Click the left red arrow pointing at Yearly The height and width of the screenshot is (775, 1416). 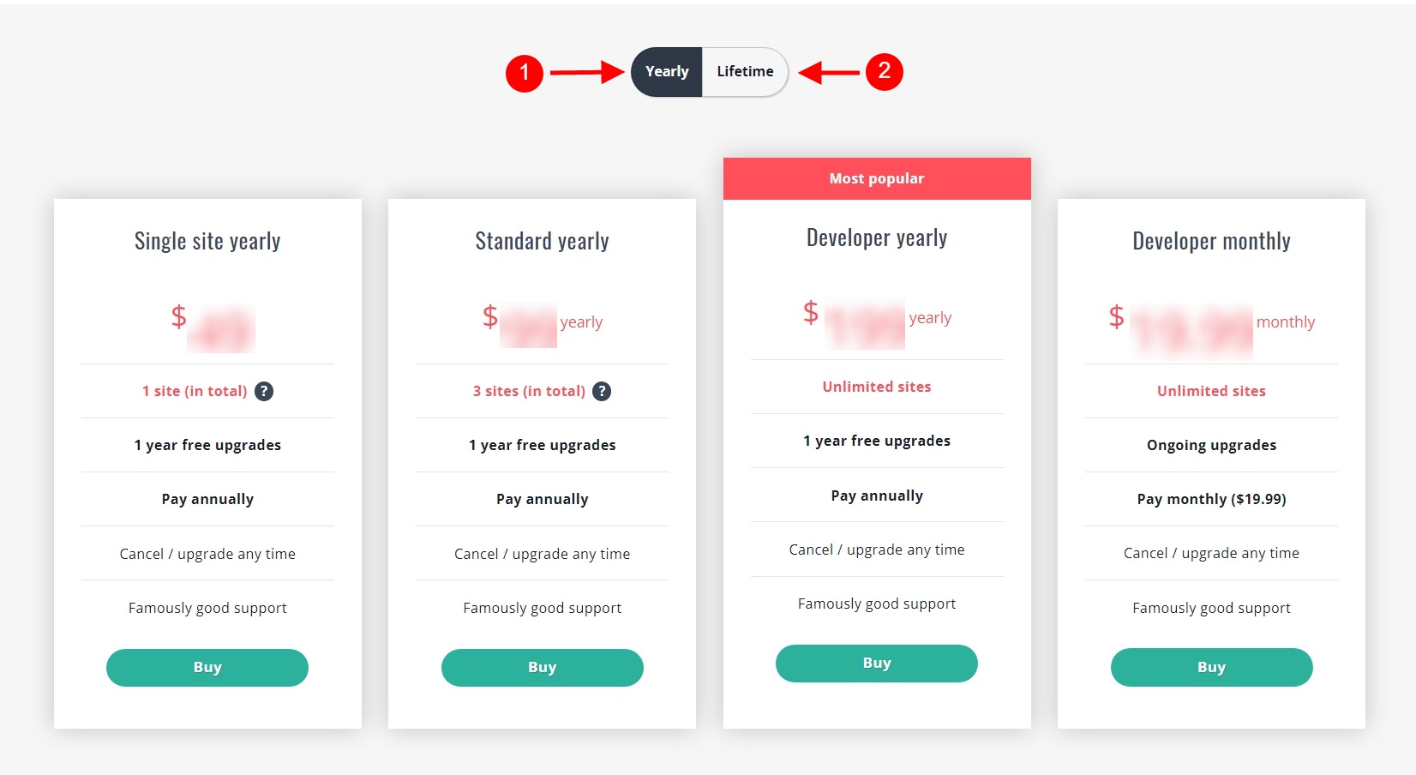587,72
